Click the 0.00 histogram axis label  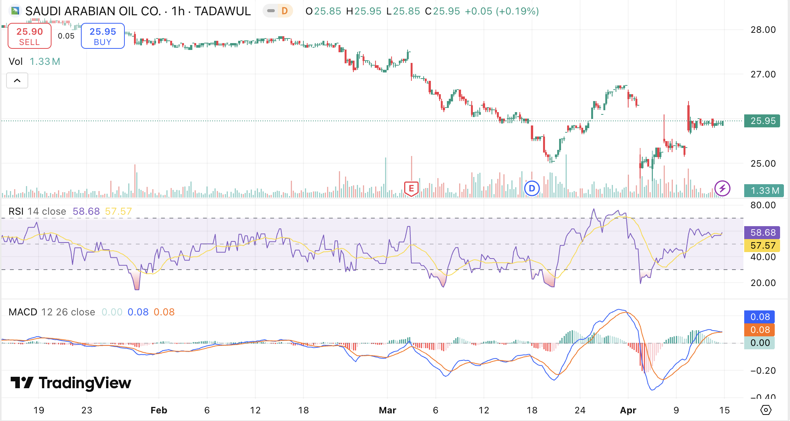point(759,343)
